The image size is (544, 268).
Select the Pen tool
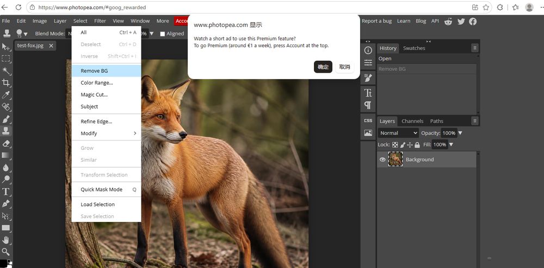click(6, 203)
